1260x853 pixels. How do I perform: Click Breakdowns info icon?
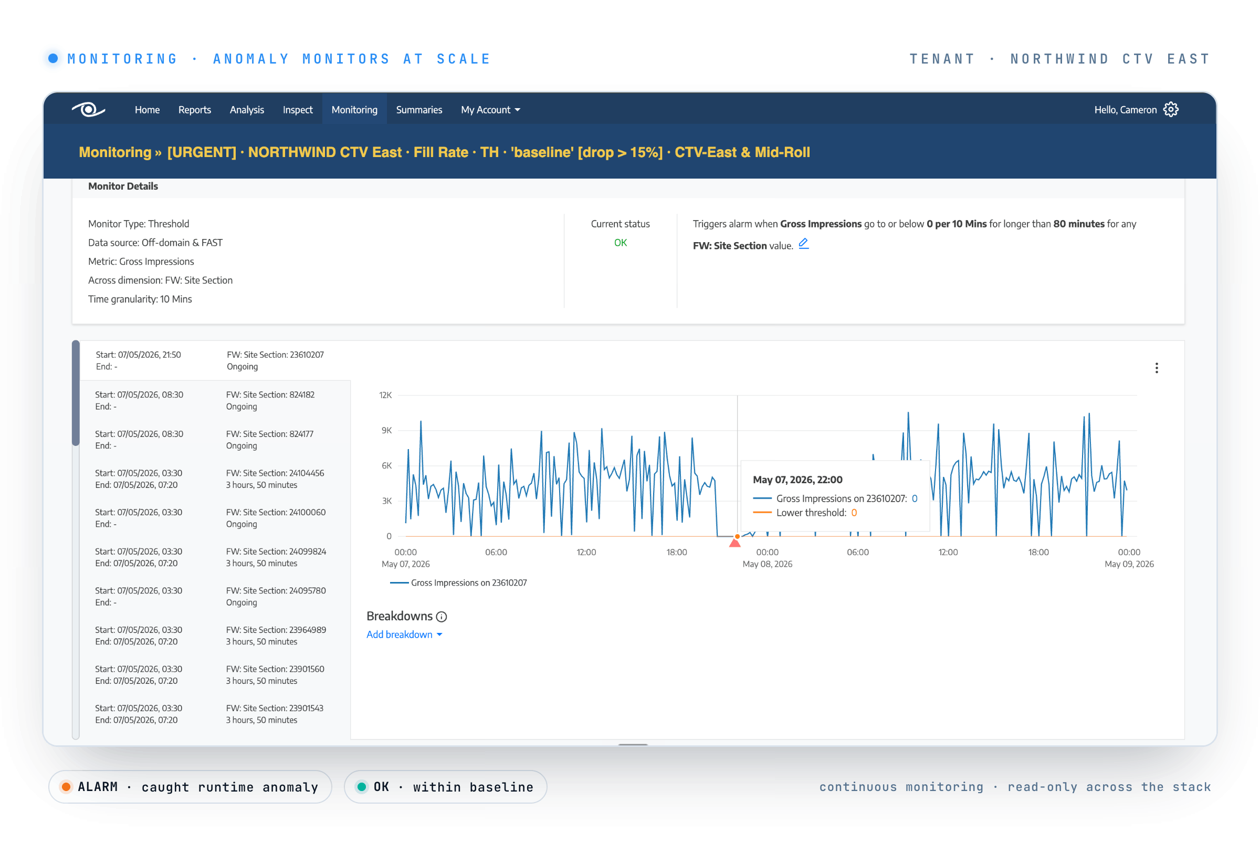click(x=442, y=617)
